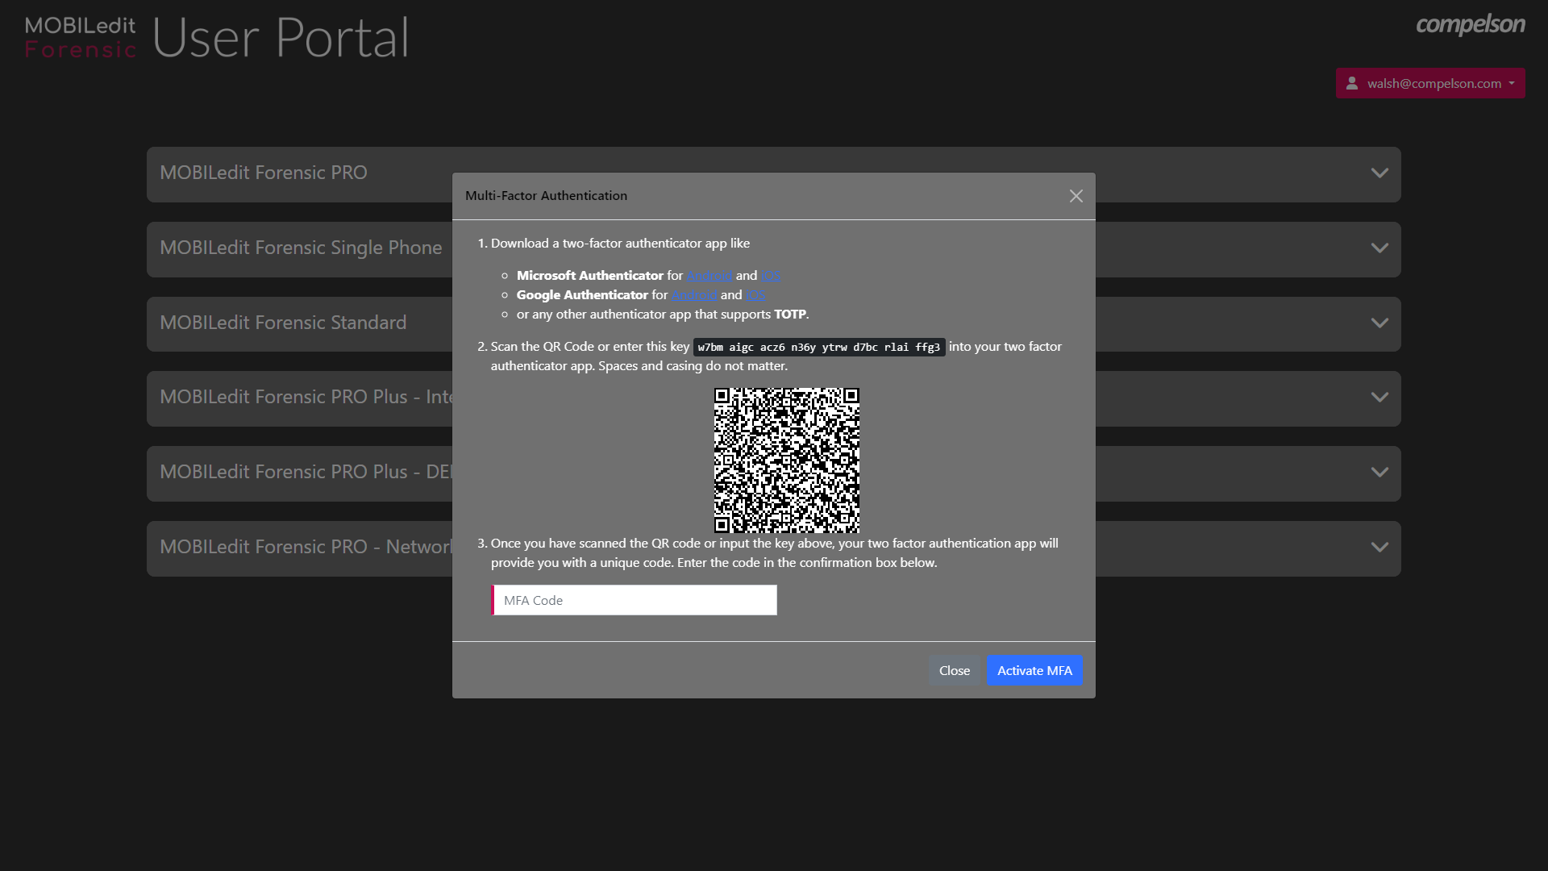
Task: Expand MOBILedit Forensic Standard chevron
Action: point(1379,323)
